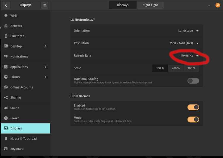The image size is (223, 158).
Task: Expand the Privacy submenu chevron
Action: 45,77
